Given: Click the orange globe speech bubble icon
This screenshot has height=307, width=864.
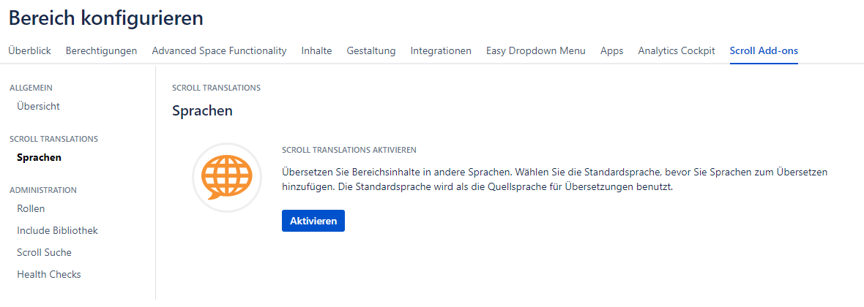Looking at the screenshot, I should [226, 178].
